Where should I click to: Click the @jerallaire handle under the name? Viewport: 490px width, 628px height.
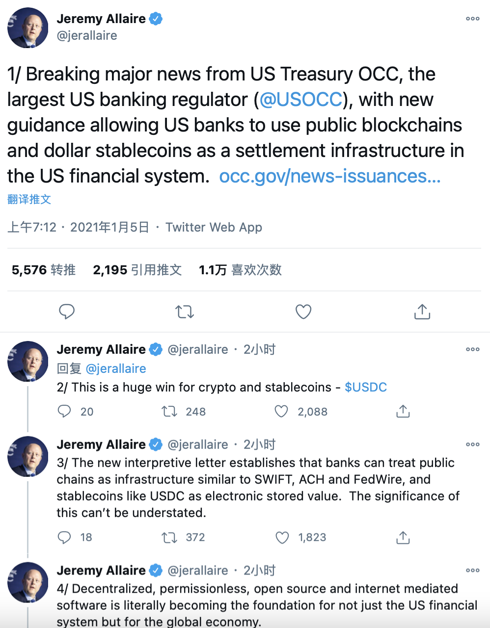click(x=87, y=35)
